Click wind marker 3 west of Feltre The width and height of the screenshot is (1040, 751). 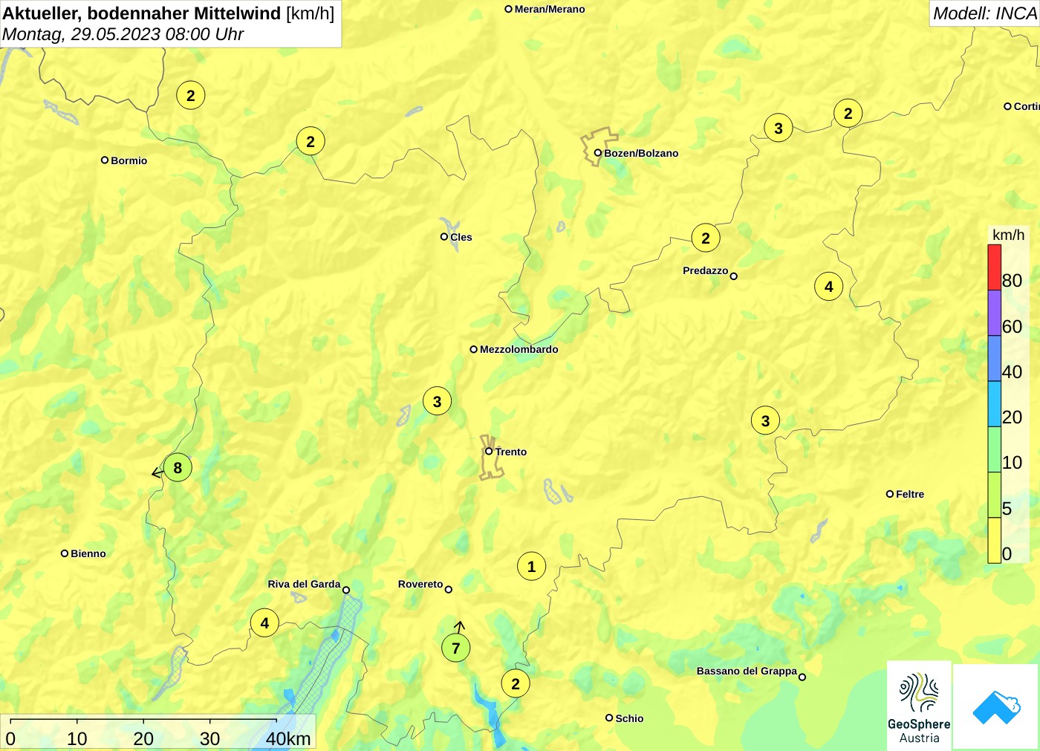tap(765, 421)
